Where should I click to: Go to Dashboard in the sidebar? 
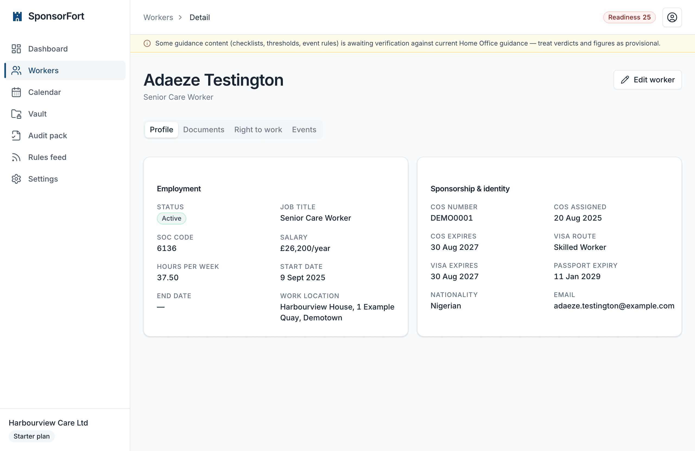point(65,49)
